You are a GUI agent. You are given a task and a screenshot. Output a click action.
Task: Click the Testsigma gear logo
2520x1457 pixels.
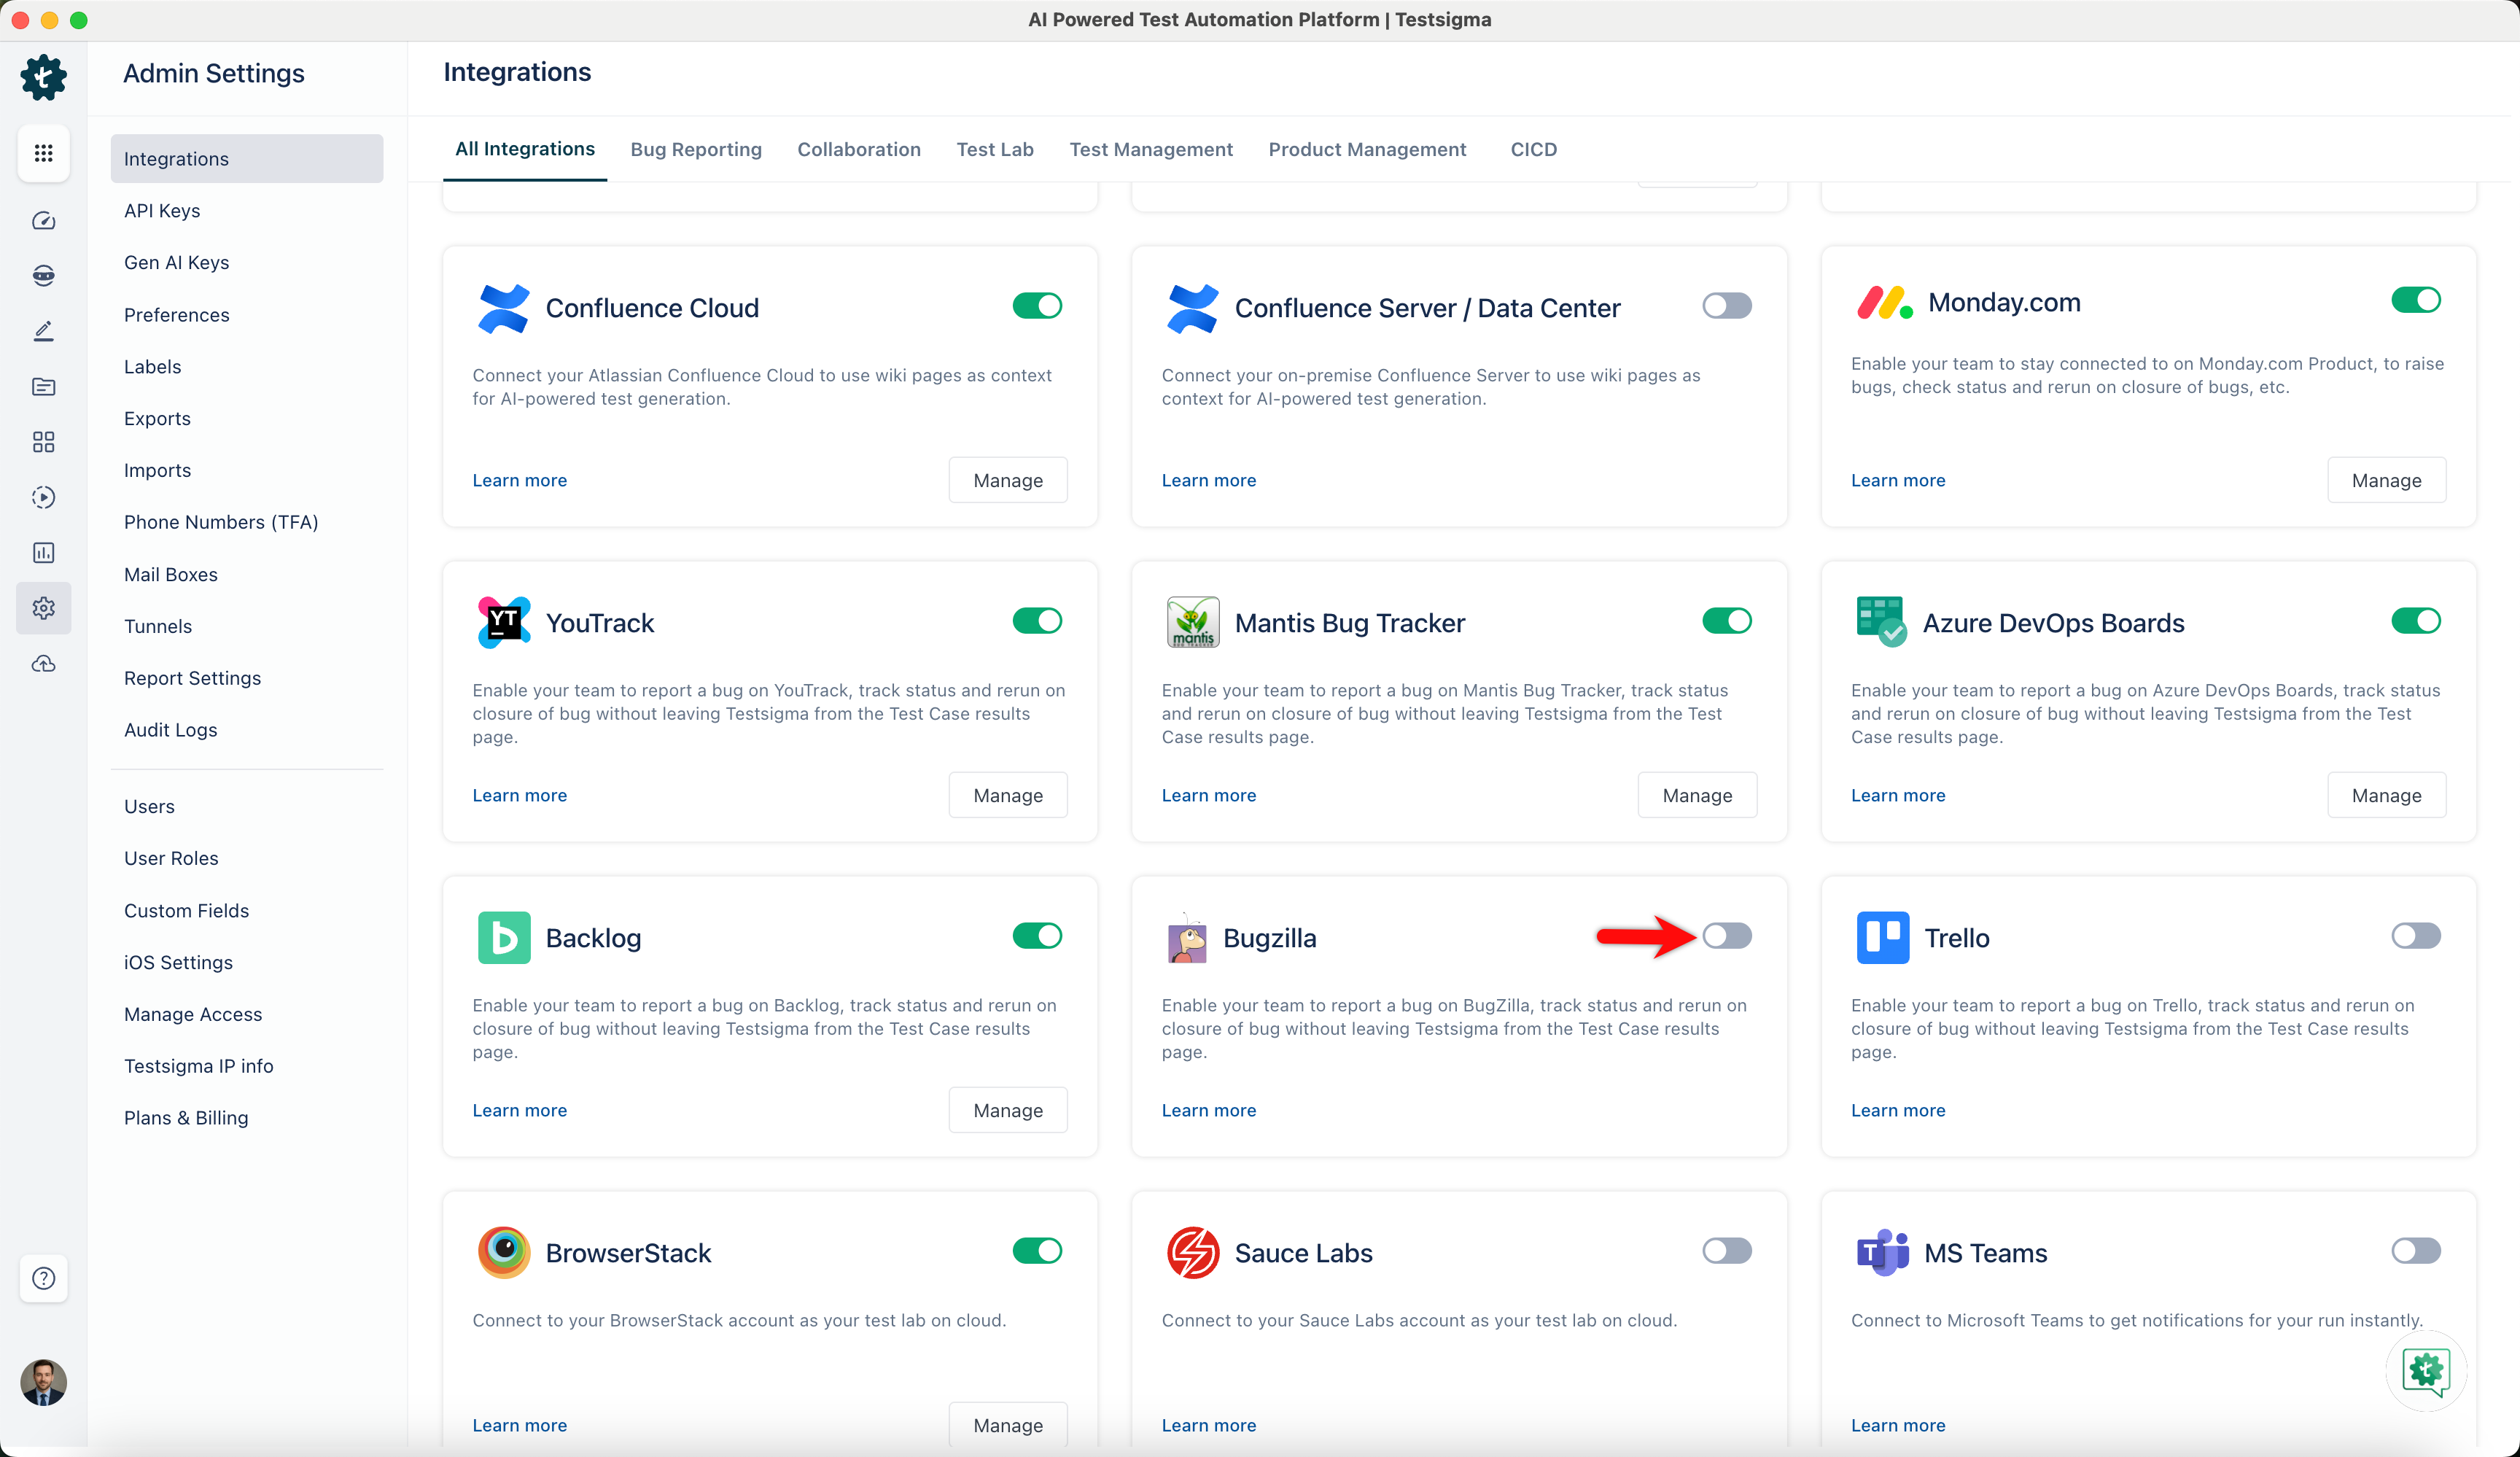tap(43, 77)
